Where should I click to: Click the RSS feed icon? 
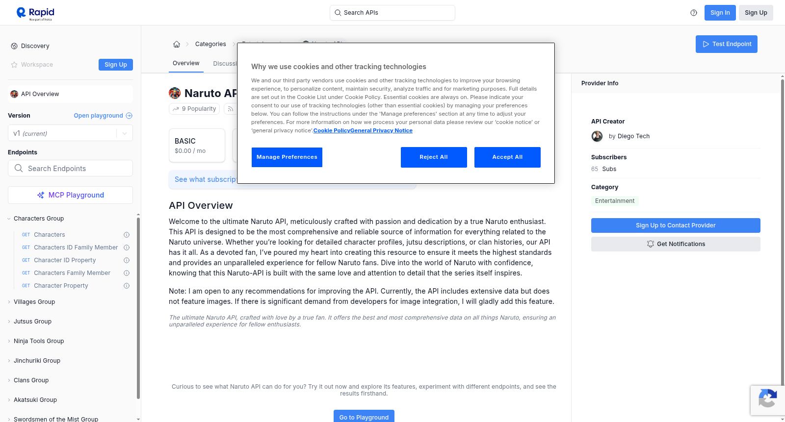230,109
